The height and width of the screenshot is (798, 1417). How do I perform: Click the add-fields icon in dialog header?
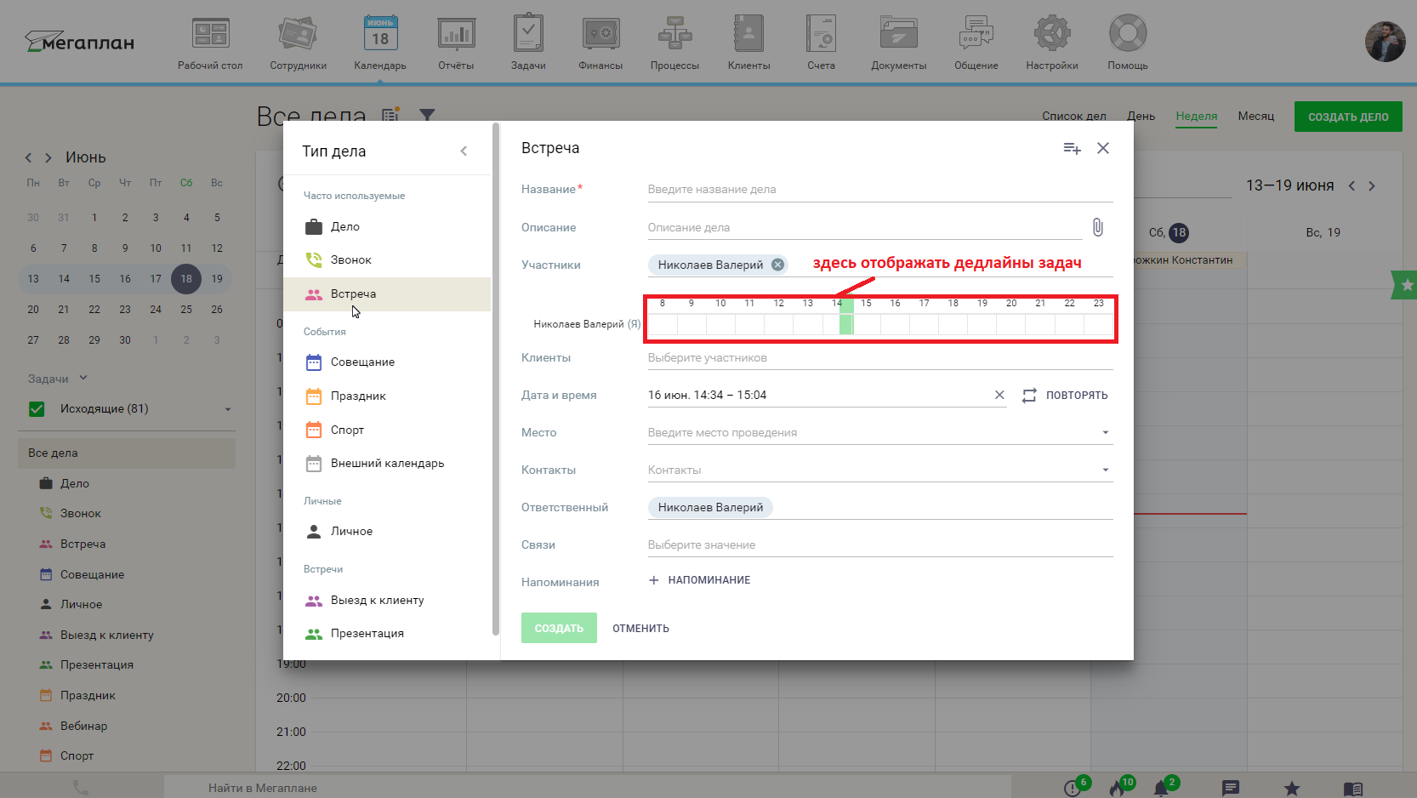pos(1072,149)
